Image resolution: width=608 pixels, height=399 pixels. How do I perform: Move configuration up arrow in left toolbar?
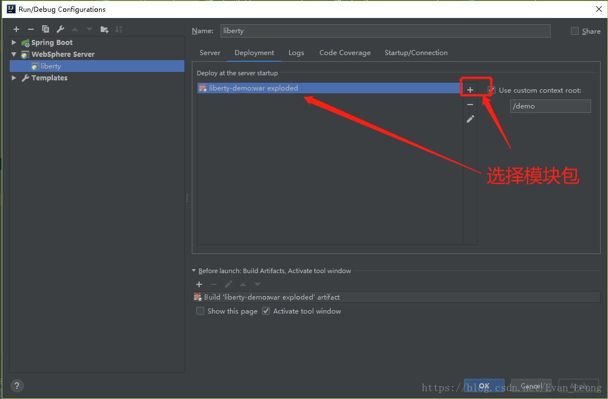[x=75, y=29]
